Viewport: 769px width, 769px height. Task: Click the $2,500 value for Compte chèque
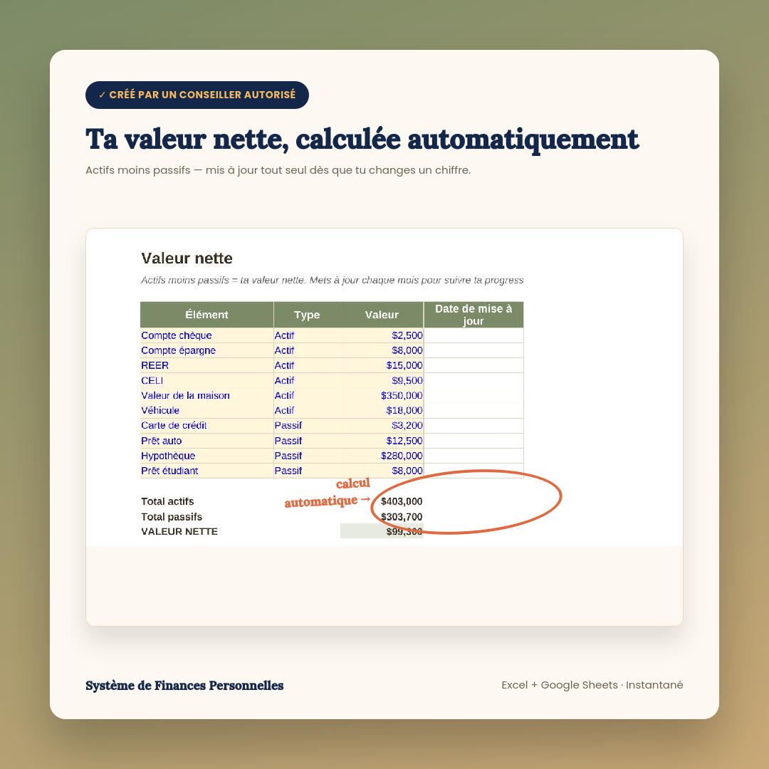(382, 335)
